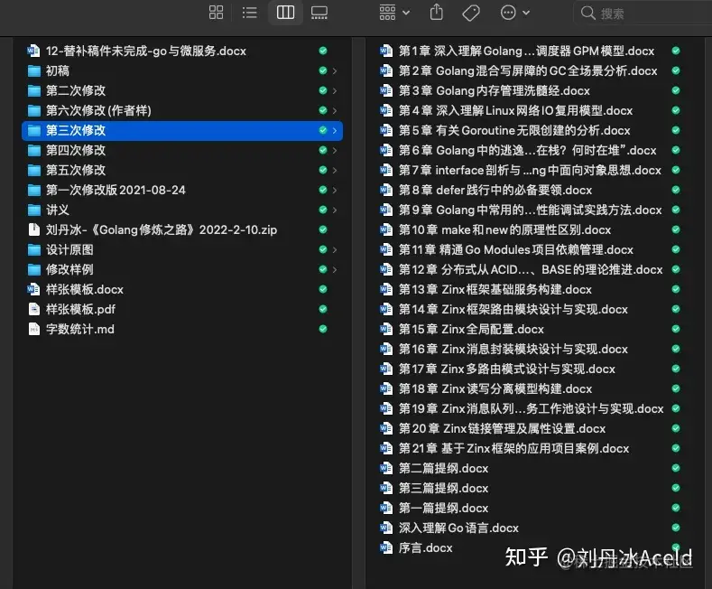
Task: Switch to gallery view
Action: [319, 13]
